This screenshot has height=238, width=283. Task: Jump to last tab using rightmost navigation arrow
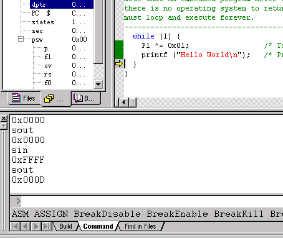pyautogui.click(x=46, y=226)
